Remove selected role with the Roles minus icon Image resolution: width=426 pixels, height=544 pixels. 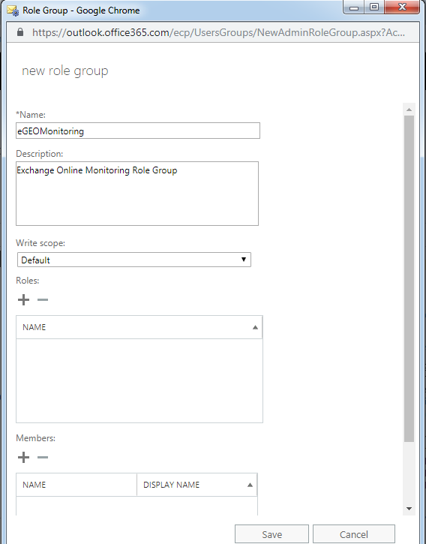coord(43,299)
